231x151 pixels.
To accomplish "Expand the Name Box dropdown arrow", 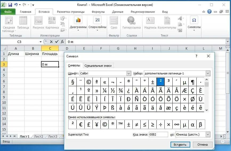I will tap(40, 42).
